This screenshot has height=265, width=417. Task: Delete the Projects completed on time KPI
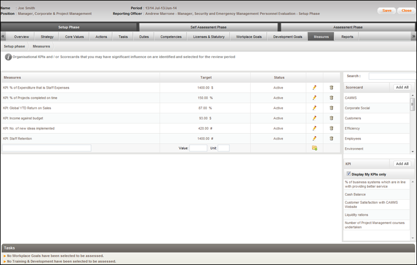(332, 97)
